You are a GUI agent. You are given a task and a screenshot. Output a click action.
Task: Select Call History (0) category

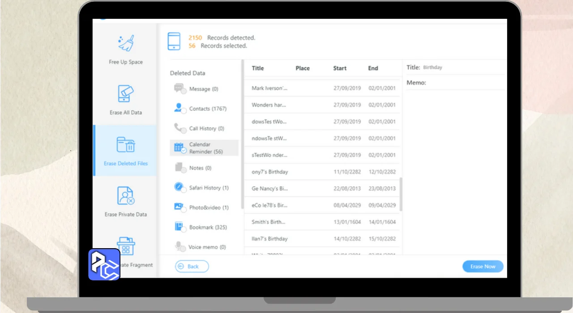point(206,128)
